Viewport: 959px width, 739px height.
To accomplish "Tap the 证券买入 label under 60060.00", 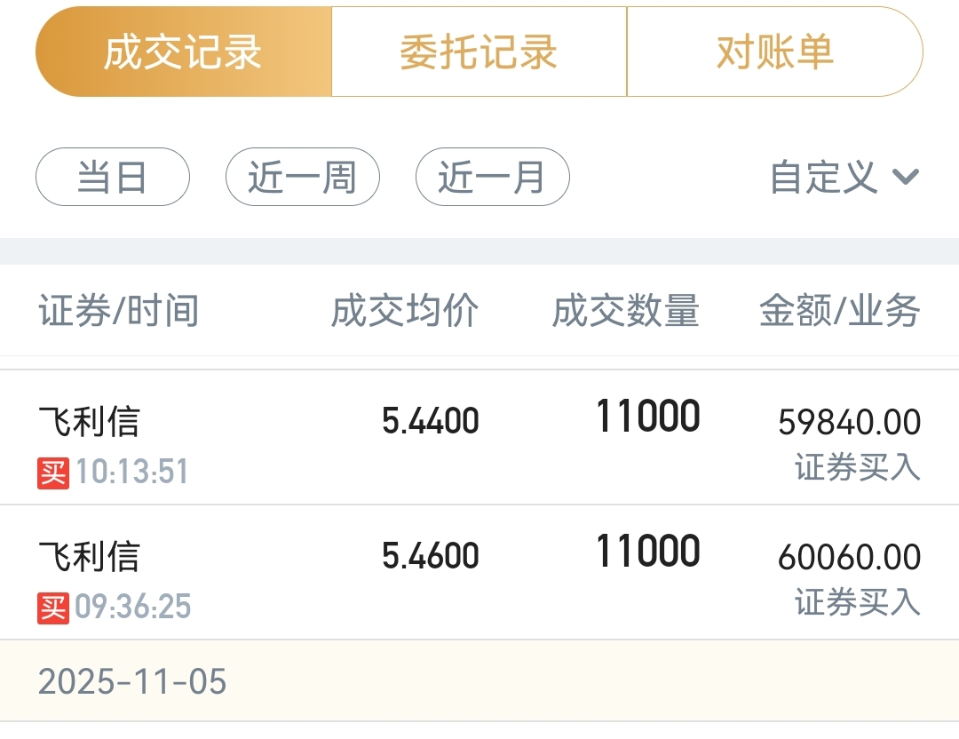I will (857, 602).
